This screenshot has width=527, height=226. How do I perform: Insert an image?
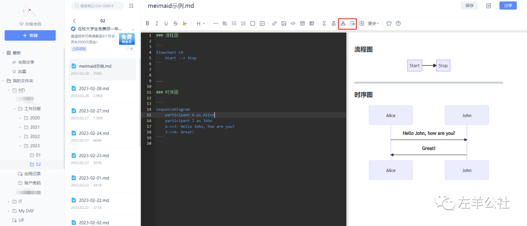(284, 23)
